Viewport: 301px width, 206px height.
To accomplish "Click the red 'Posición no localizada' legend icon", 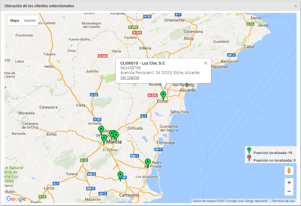I will point(249,158).
